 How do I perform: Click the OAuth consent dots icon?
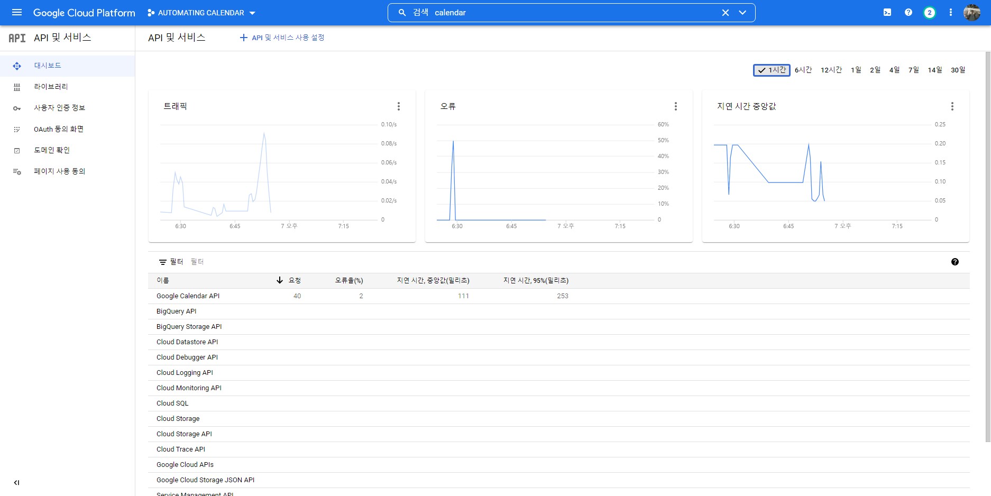pyautogui.click(x=17, y=130)
